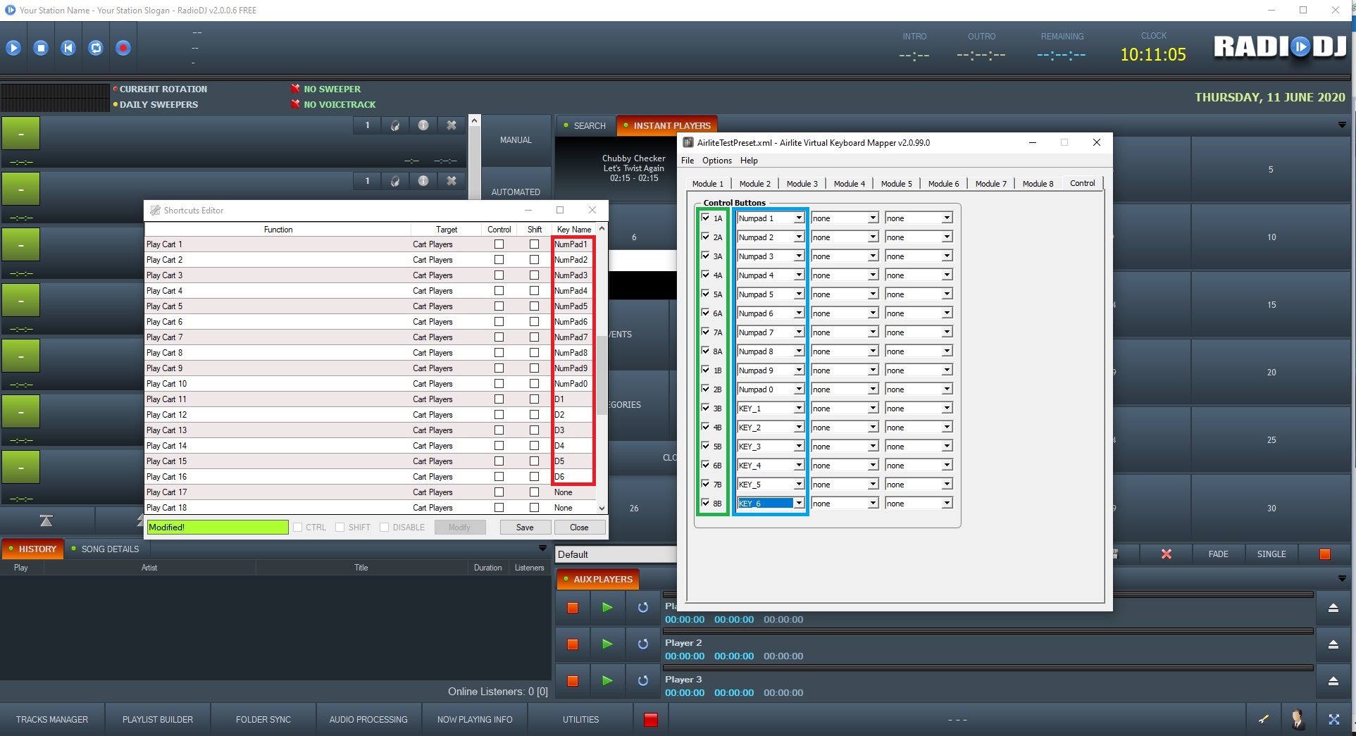Click the Shortcuts Editor vertical scrollbar
This screenshot has height=736, width=1356.
pyautogui.click(x=602, y=373)
